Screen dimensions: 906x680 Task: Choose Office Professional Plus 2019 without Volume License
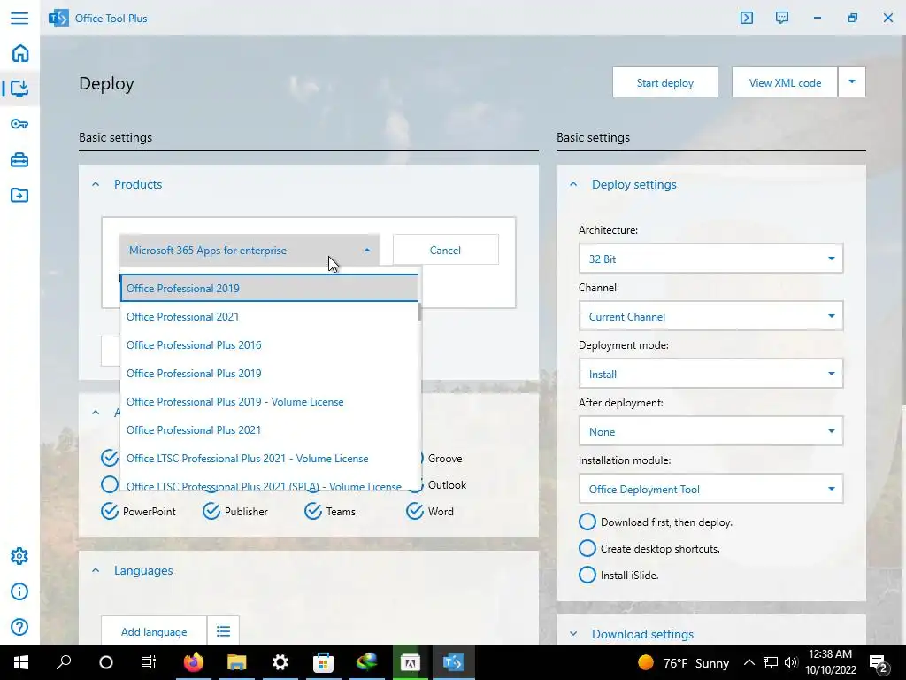269,373
